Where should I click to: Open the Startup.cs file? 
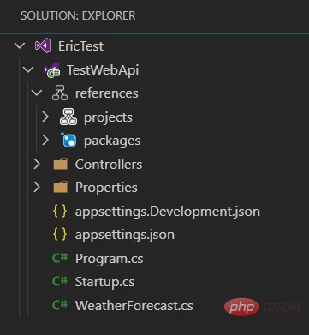[104, 282]
